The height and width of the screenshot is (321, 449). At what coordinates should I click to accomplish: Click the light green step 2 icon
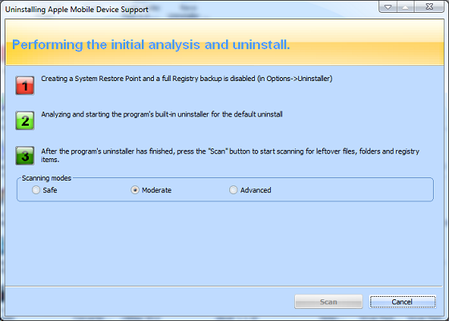pyautogui.click(x=25, y=120)
